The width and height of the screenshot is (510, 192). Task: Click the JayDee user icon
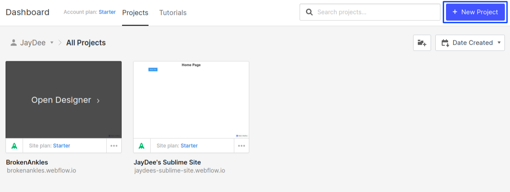[x=13, y=43]
